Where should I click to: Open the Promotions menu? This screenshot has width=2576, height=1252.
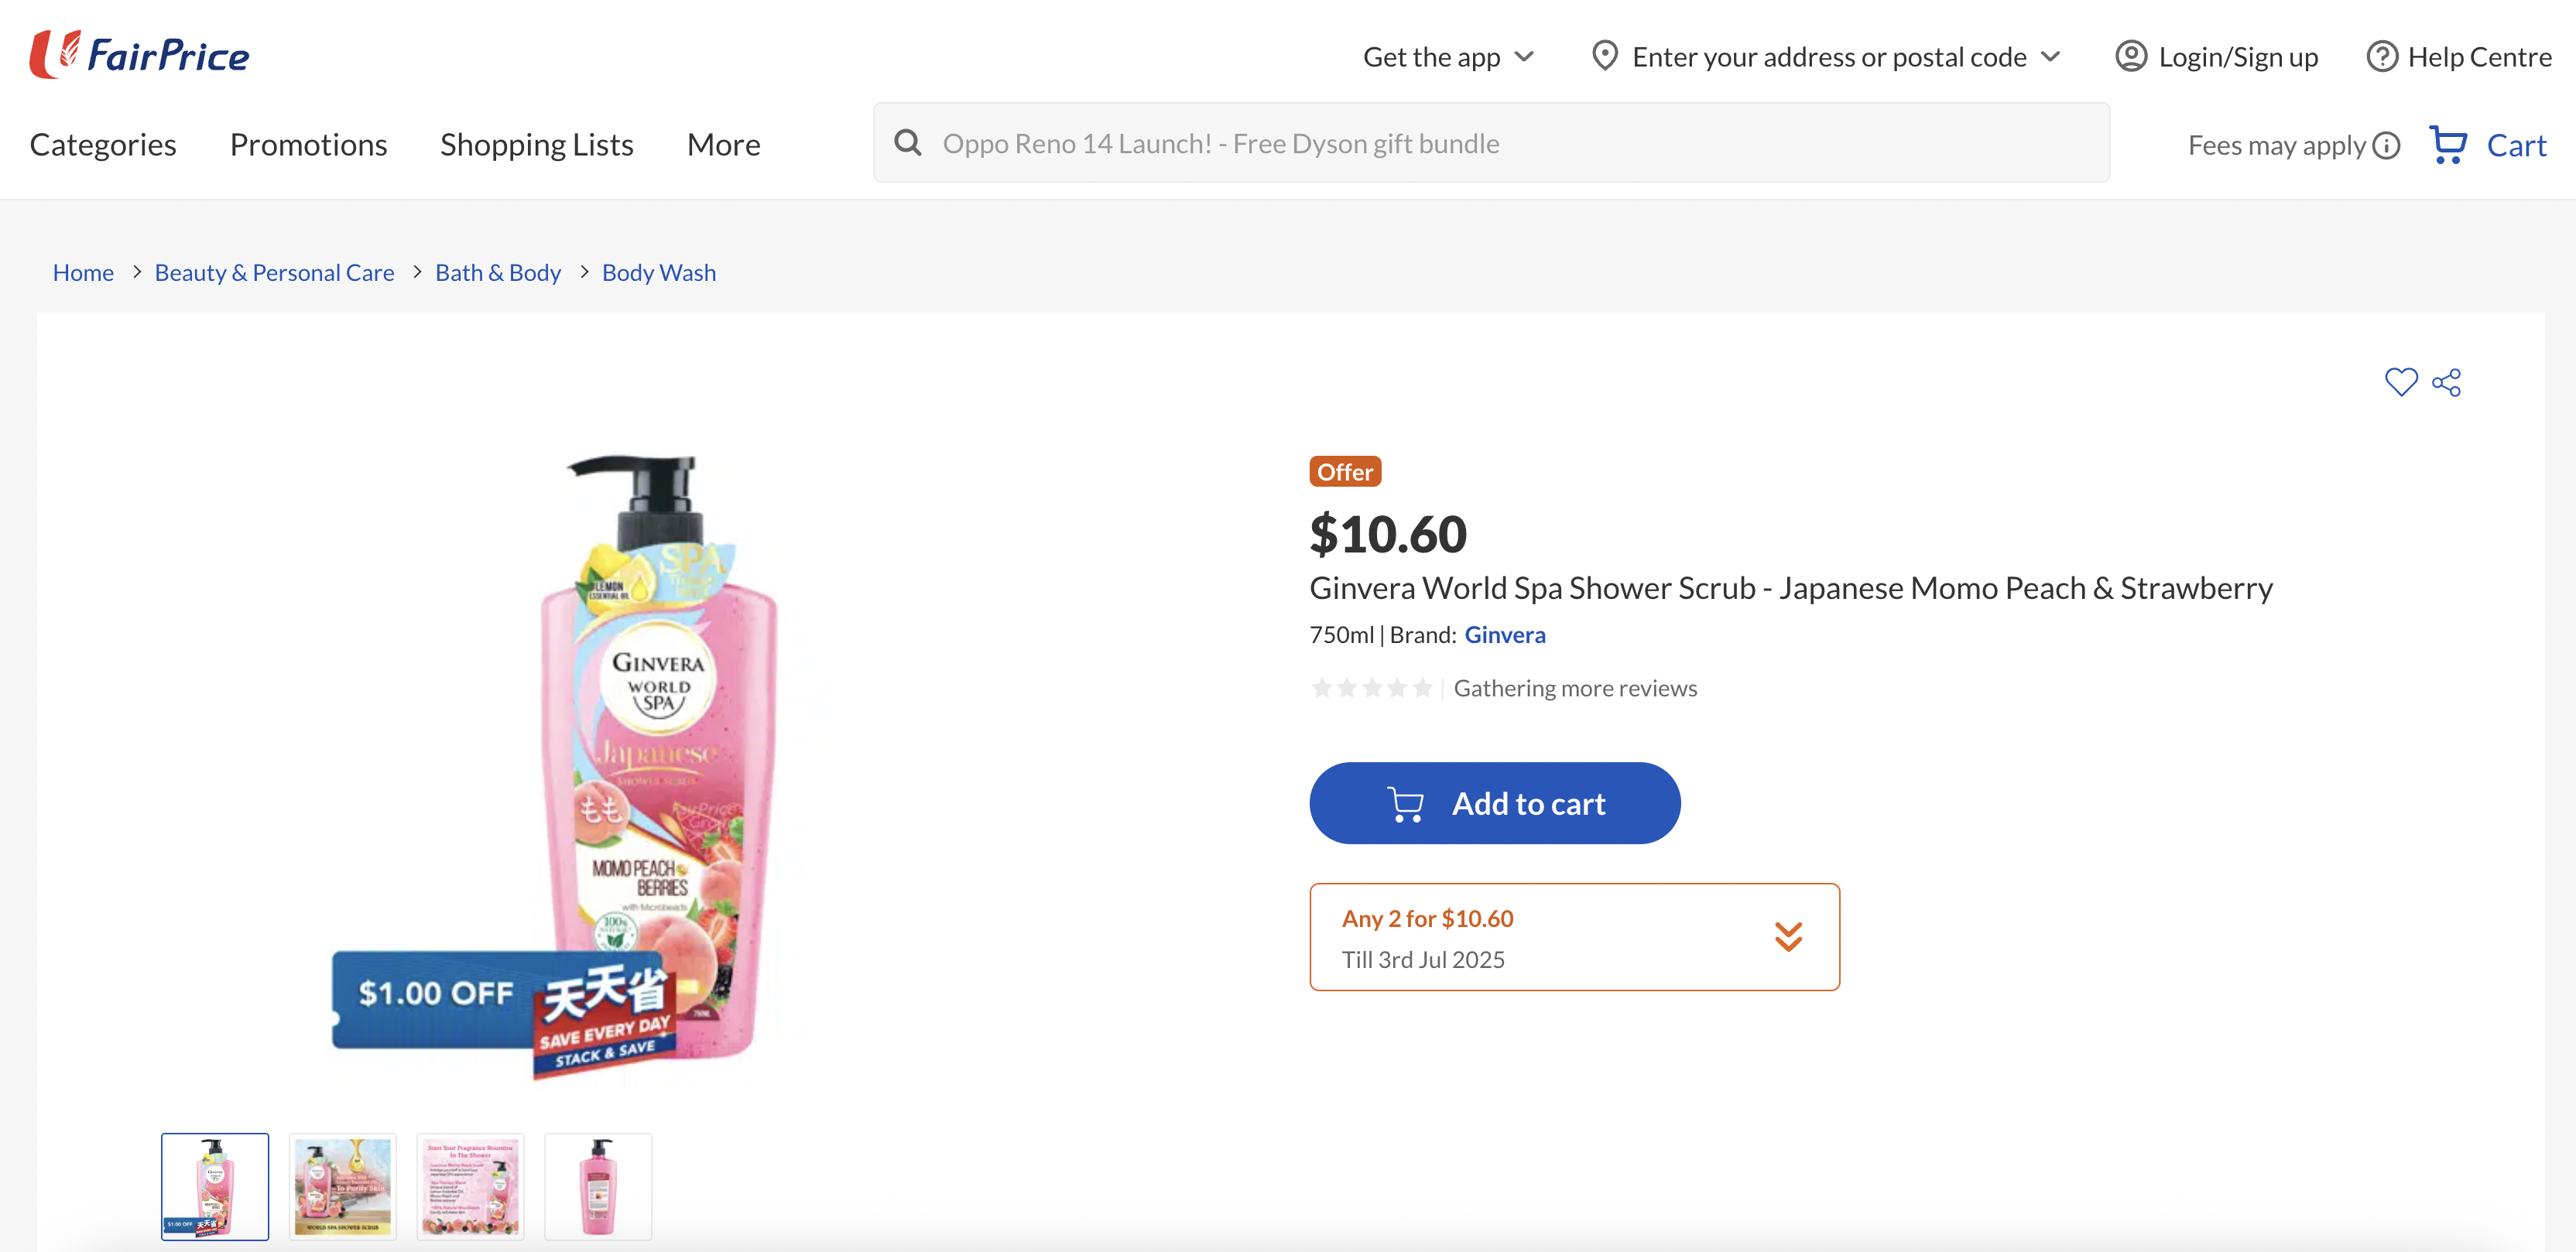tap(308, 145)
